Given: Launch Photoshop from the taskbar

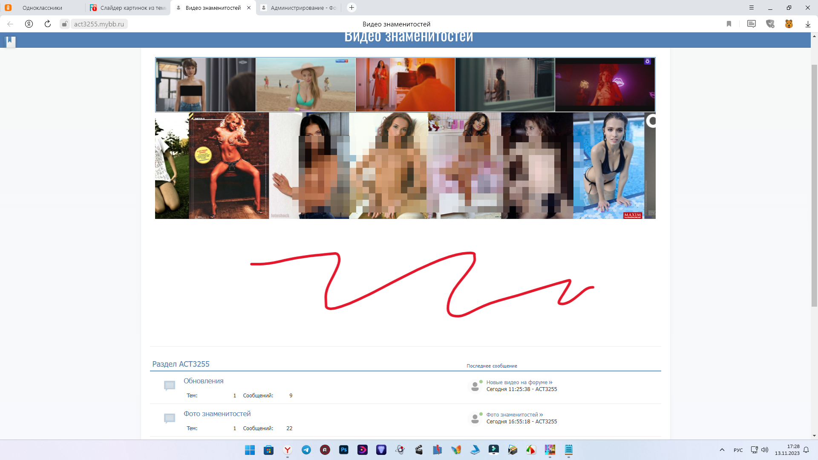Looking at the screenshot, I should tap(344, 450).
